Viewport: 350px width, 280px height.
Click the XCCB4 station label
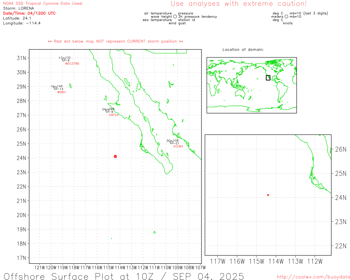point(178,147)
